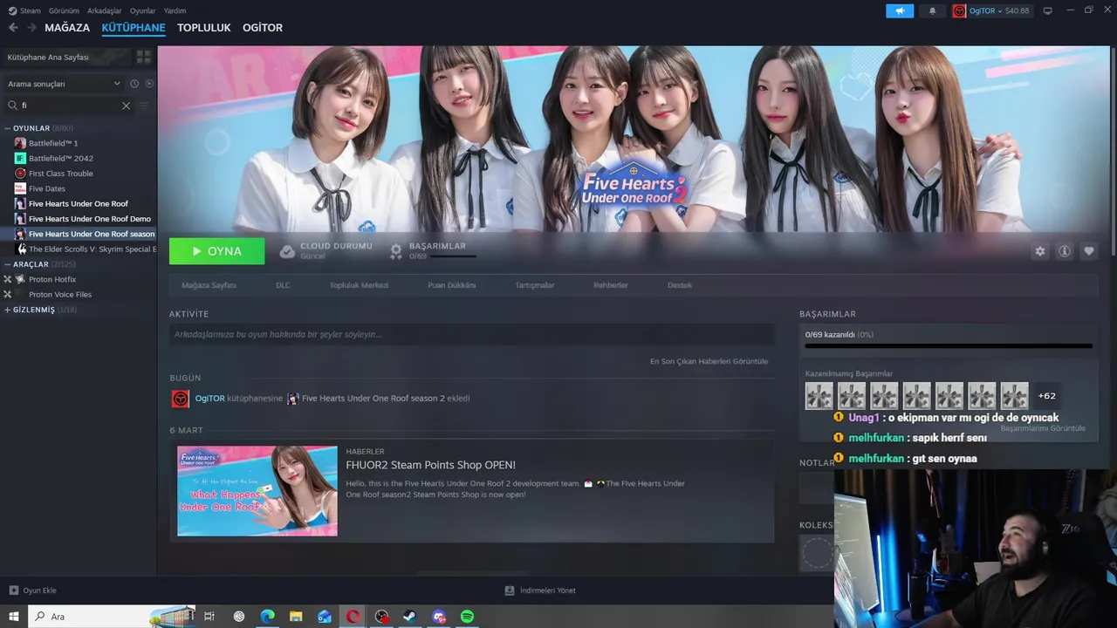
Task: Click the +62 more achievements badge
Action: 1047,396
